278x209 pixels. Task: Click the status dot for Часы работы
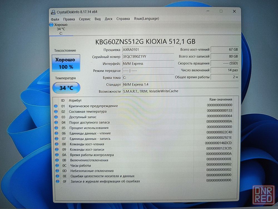click(57, 165)
